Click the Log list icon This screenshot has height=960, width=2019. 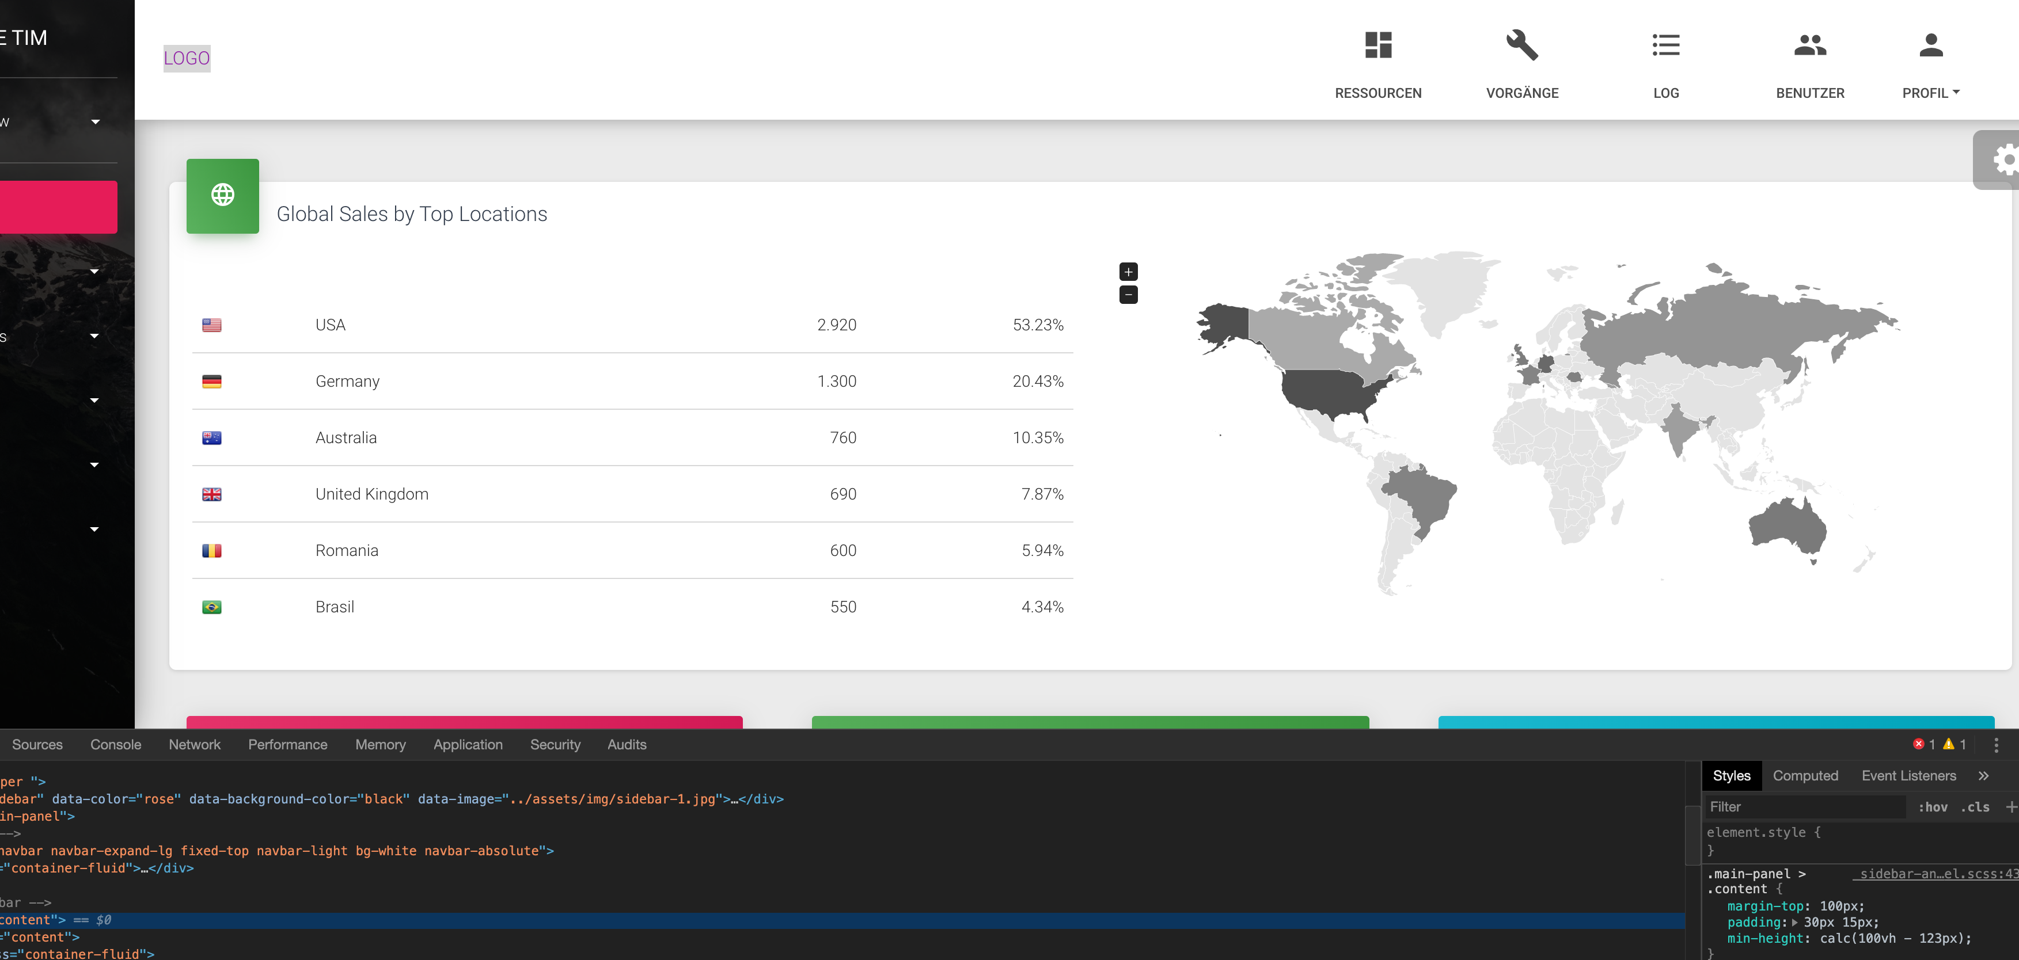point(1665,45)
